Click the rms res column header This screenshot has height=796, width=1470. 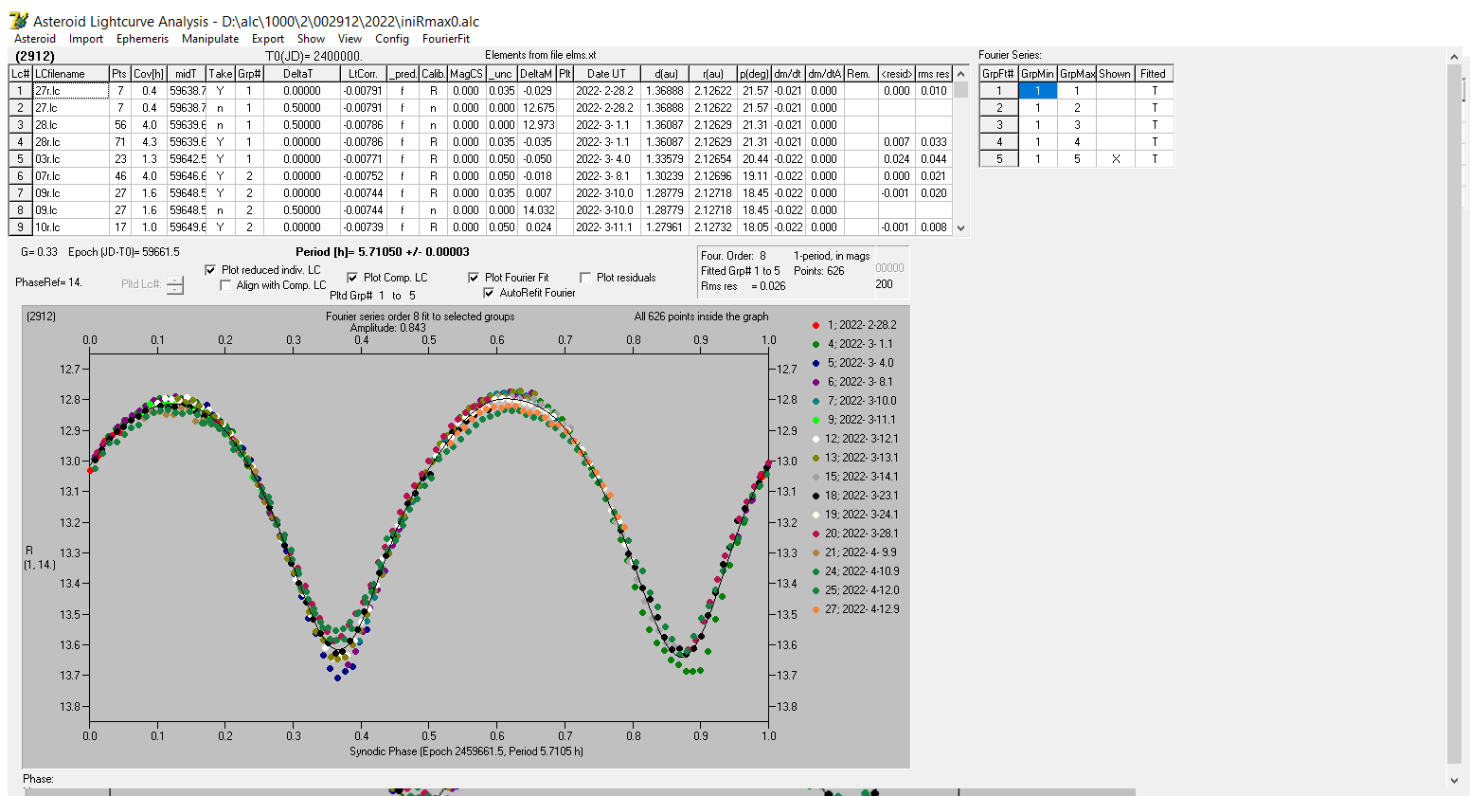(x=933, y=74)
